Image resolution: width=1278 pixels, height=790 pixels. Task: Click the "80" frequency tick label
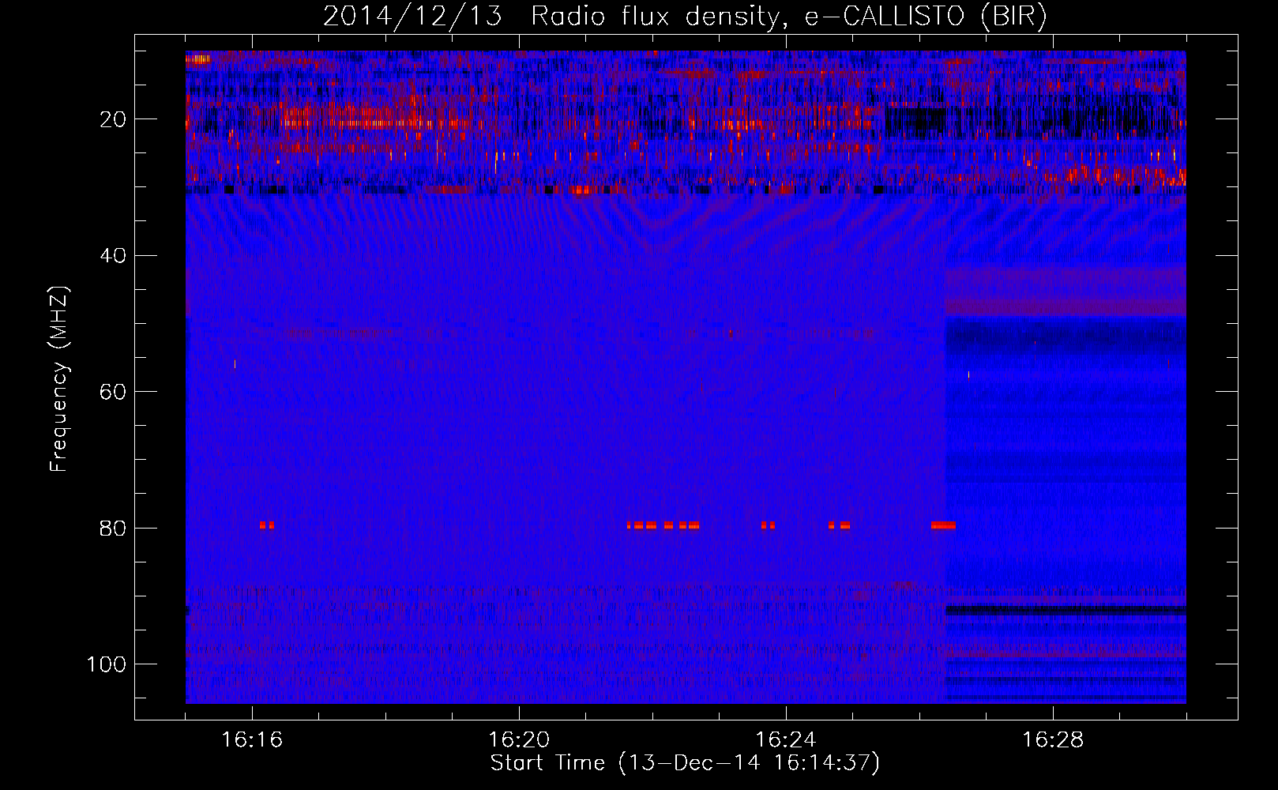coord(113,528)
